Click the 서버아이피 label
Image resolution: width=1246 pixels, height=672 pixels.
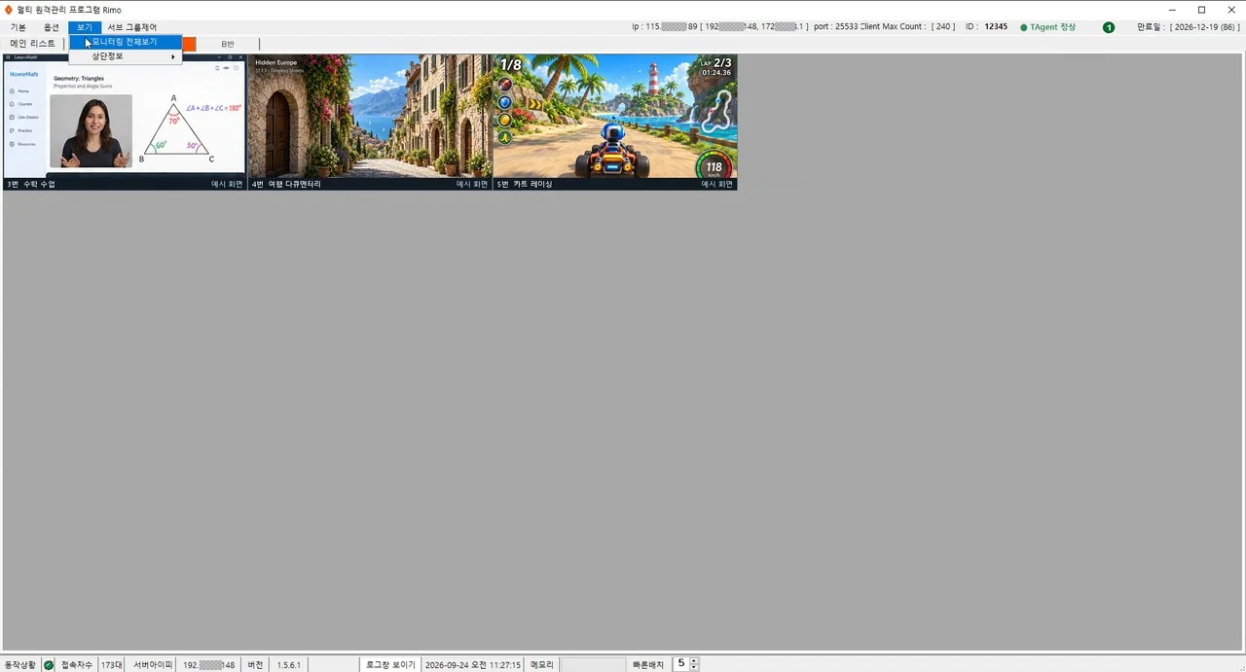(x=153, y=665)
